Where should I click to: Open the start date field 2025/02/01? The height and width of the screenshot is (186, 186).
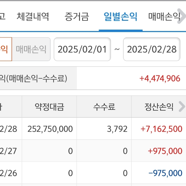(82, 49)
